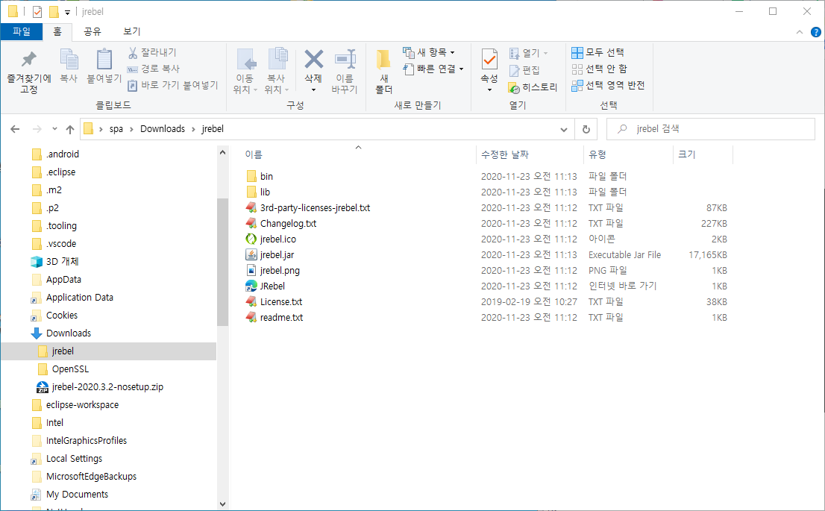825x511 pixels.
Task: Switch to the 보기 (View) tab
Action: pyautogui.click(x=131, y=31)
